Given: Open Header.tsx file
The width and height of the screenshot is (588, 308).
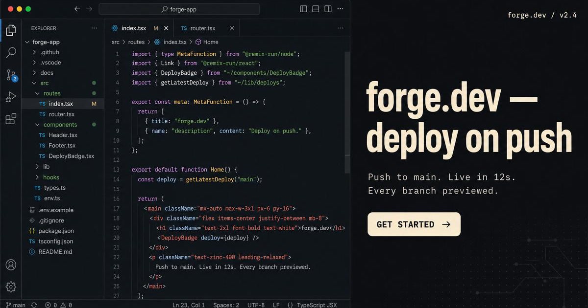Looking at the screenshot, I should [x=63, y=135].
